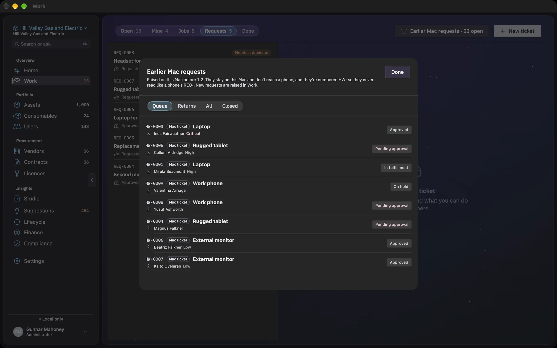Open Vendors building icon

click(17, 151)
